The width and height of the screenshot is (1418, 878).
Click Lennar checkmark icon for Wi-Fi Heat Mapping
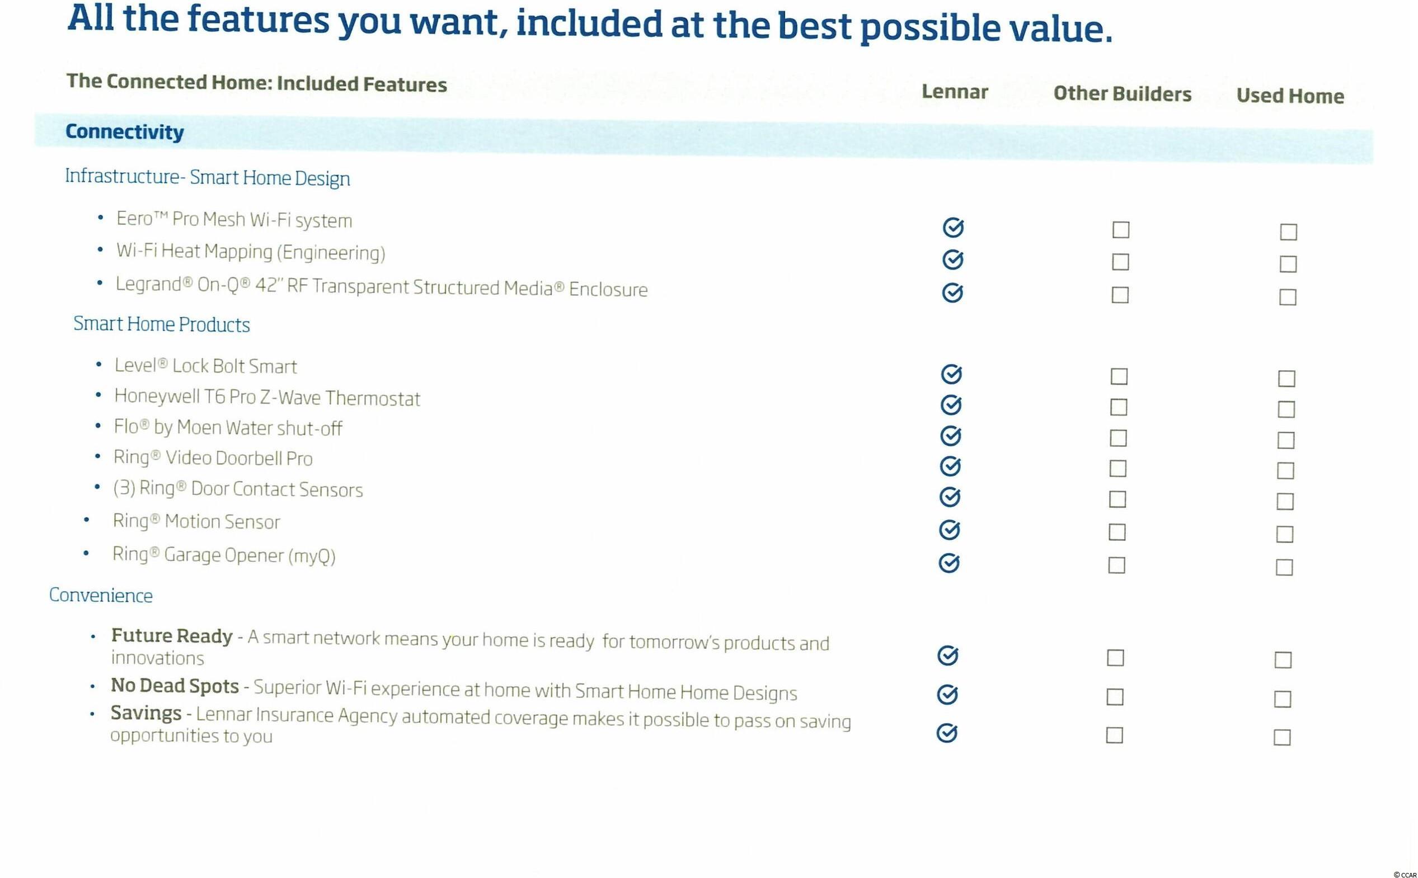[952, 259]
